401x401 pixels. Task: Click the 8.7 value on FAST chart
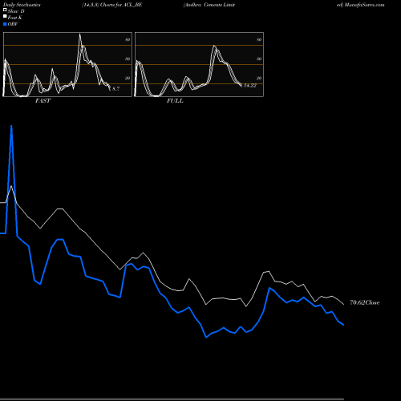pyautogui.click(x=115, y=89)
